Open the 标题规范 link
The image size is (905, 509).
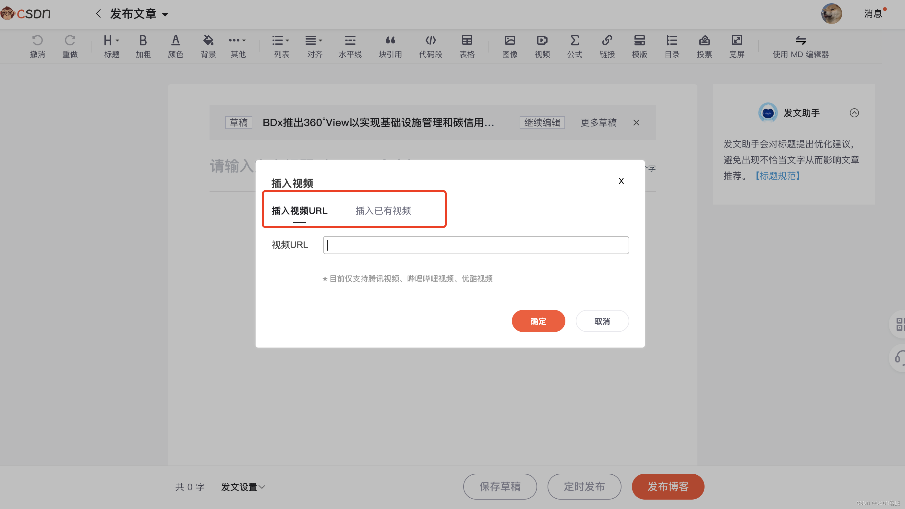click(778, 175)
